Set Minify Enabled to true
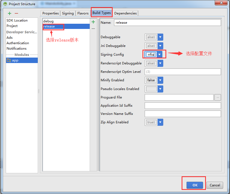Screen dimensions: 230x194 pos(161,80)
